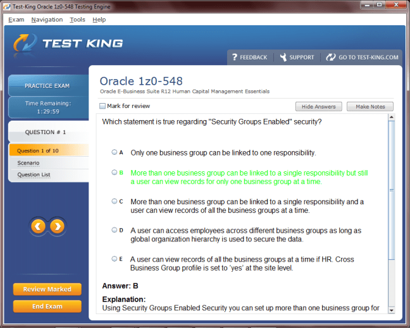Select answer option B radio button
Image resolution: width=410 pixels, height=328 pixels.
[115, 173]
